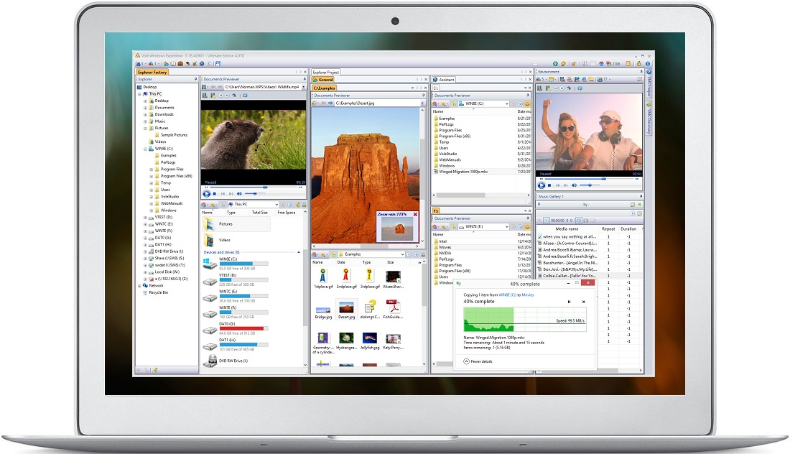Select Recycle Bin in Explorer tree
This screenshot has height=454, width=790.
(x=158, y=292)
